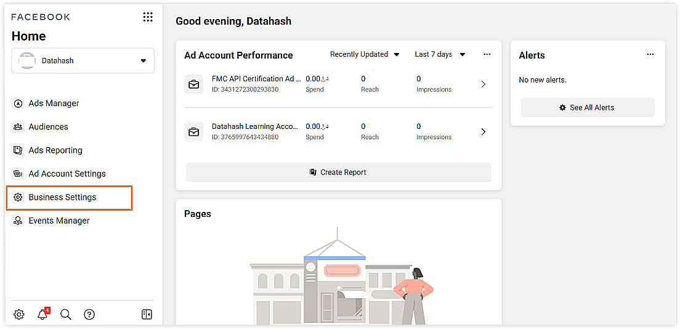The image size is (680, 329).
Task: Click the Ads Manager compass icon
Action: (18, 104)
